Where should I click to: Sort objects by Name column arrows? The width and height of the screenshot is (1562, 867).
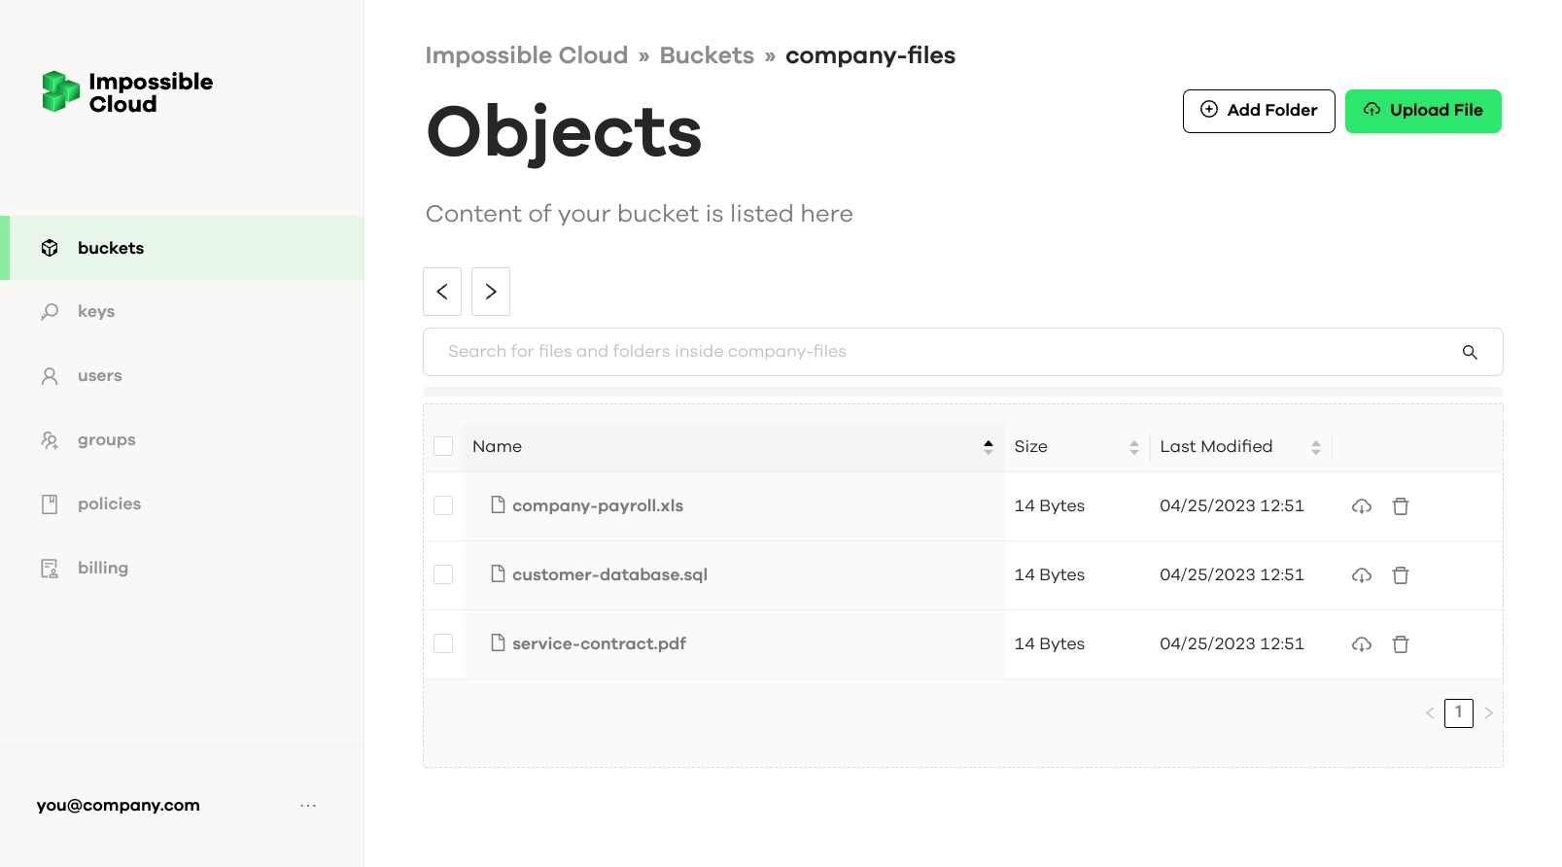(x=988, y=447)
